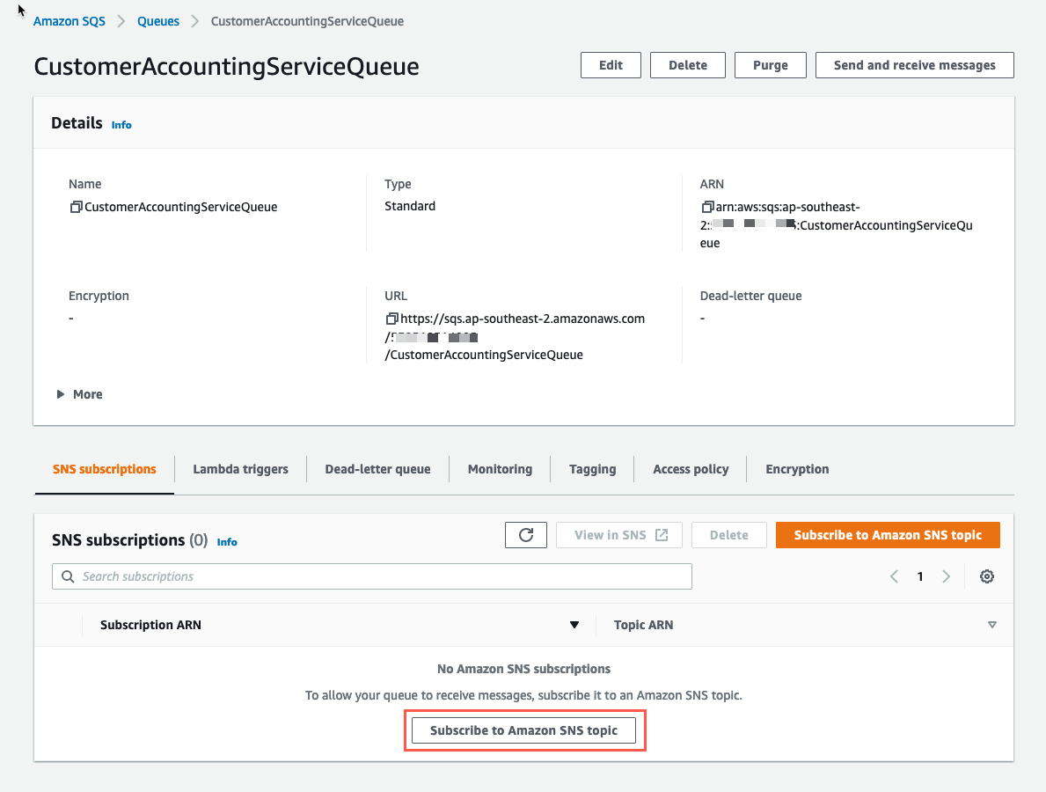Click the queue URL text
This screenshot has width=1046, height=792.
pyautogui.click(x=515, y=337)
